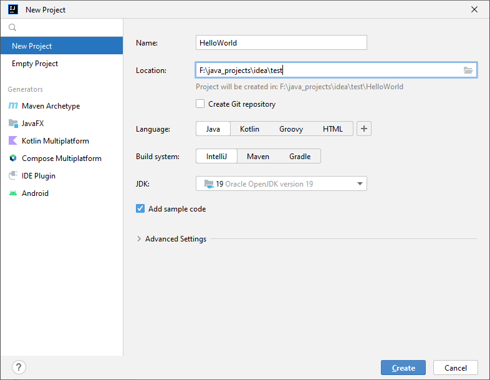Click the Create Git repository label
Screen dimensions: 490x380
tap(242, 104)
